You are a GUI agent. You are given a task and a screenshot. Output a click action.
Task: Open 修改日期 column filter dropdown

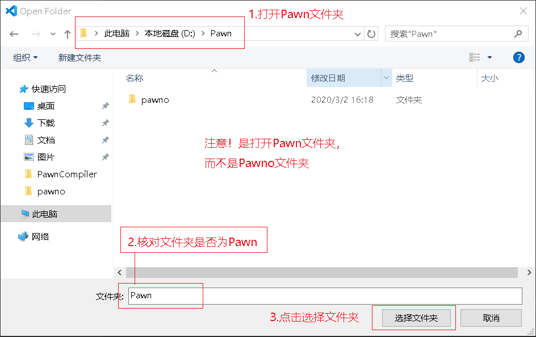386,78
